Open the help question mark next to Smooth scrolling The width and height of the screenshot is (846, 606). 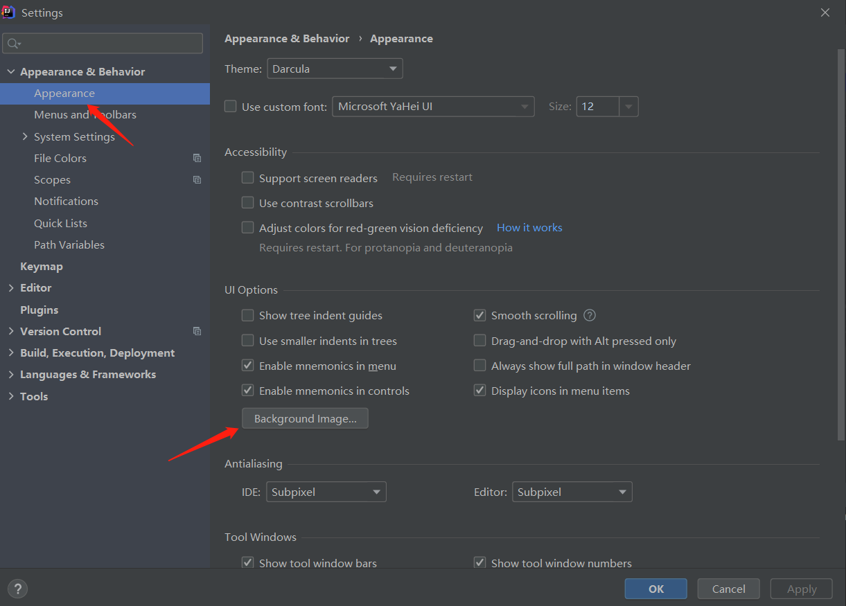(590, 315)
